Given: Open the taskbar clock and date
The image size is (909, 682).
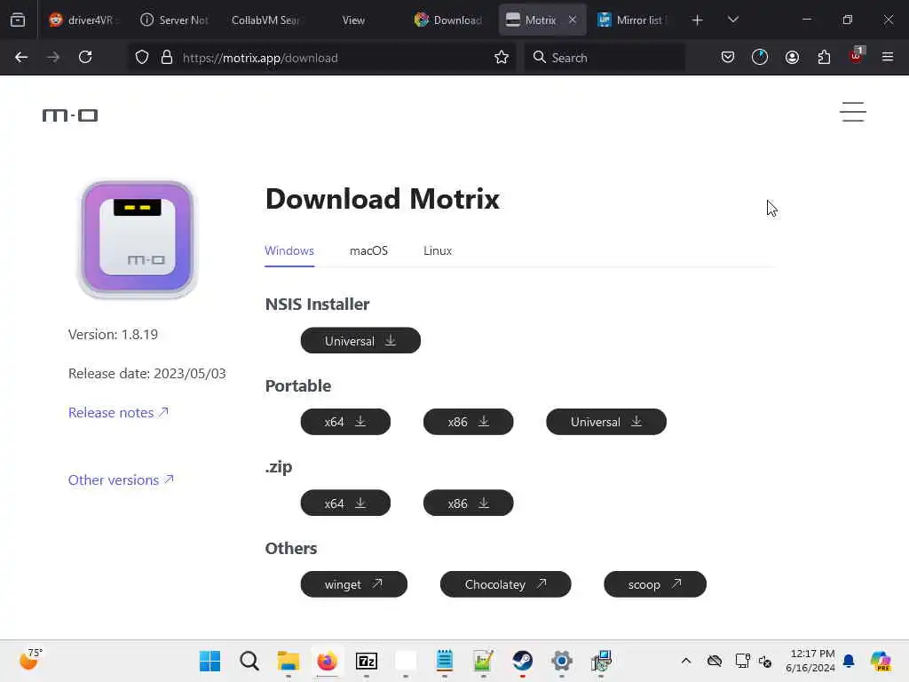Looking at the screenshot, I should (x=810, y=661).
